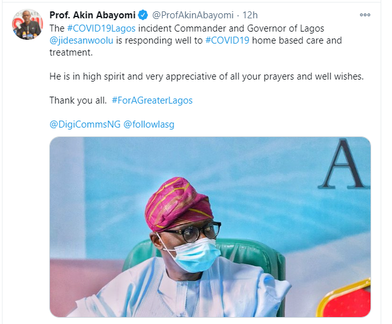This screenshot has width=392, height=324.
Task: Open the #ForAGreaterLagos hashtag
Action: [152, 100]
